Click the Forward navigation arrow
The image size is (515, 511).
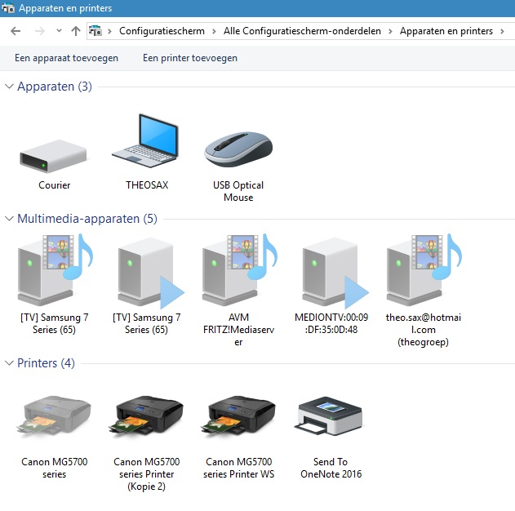[40, 31]
